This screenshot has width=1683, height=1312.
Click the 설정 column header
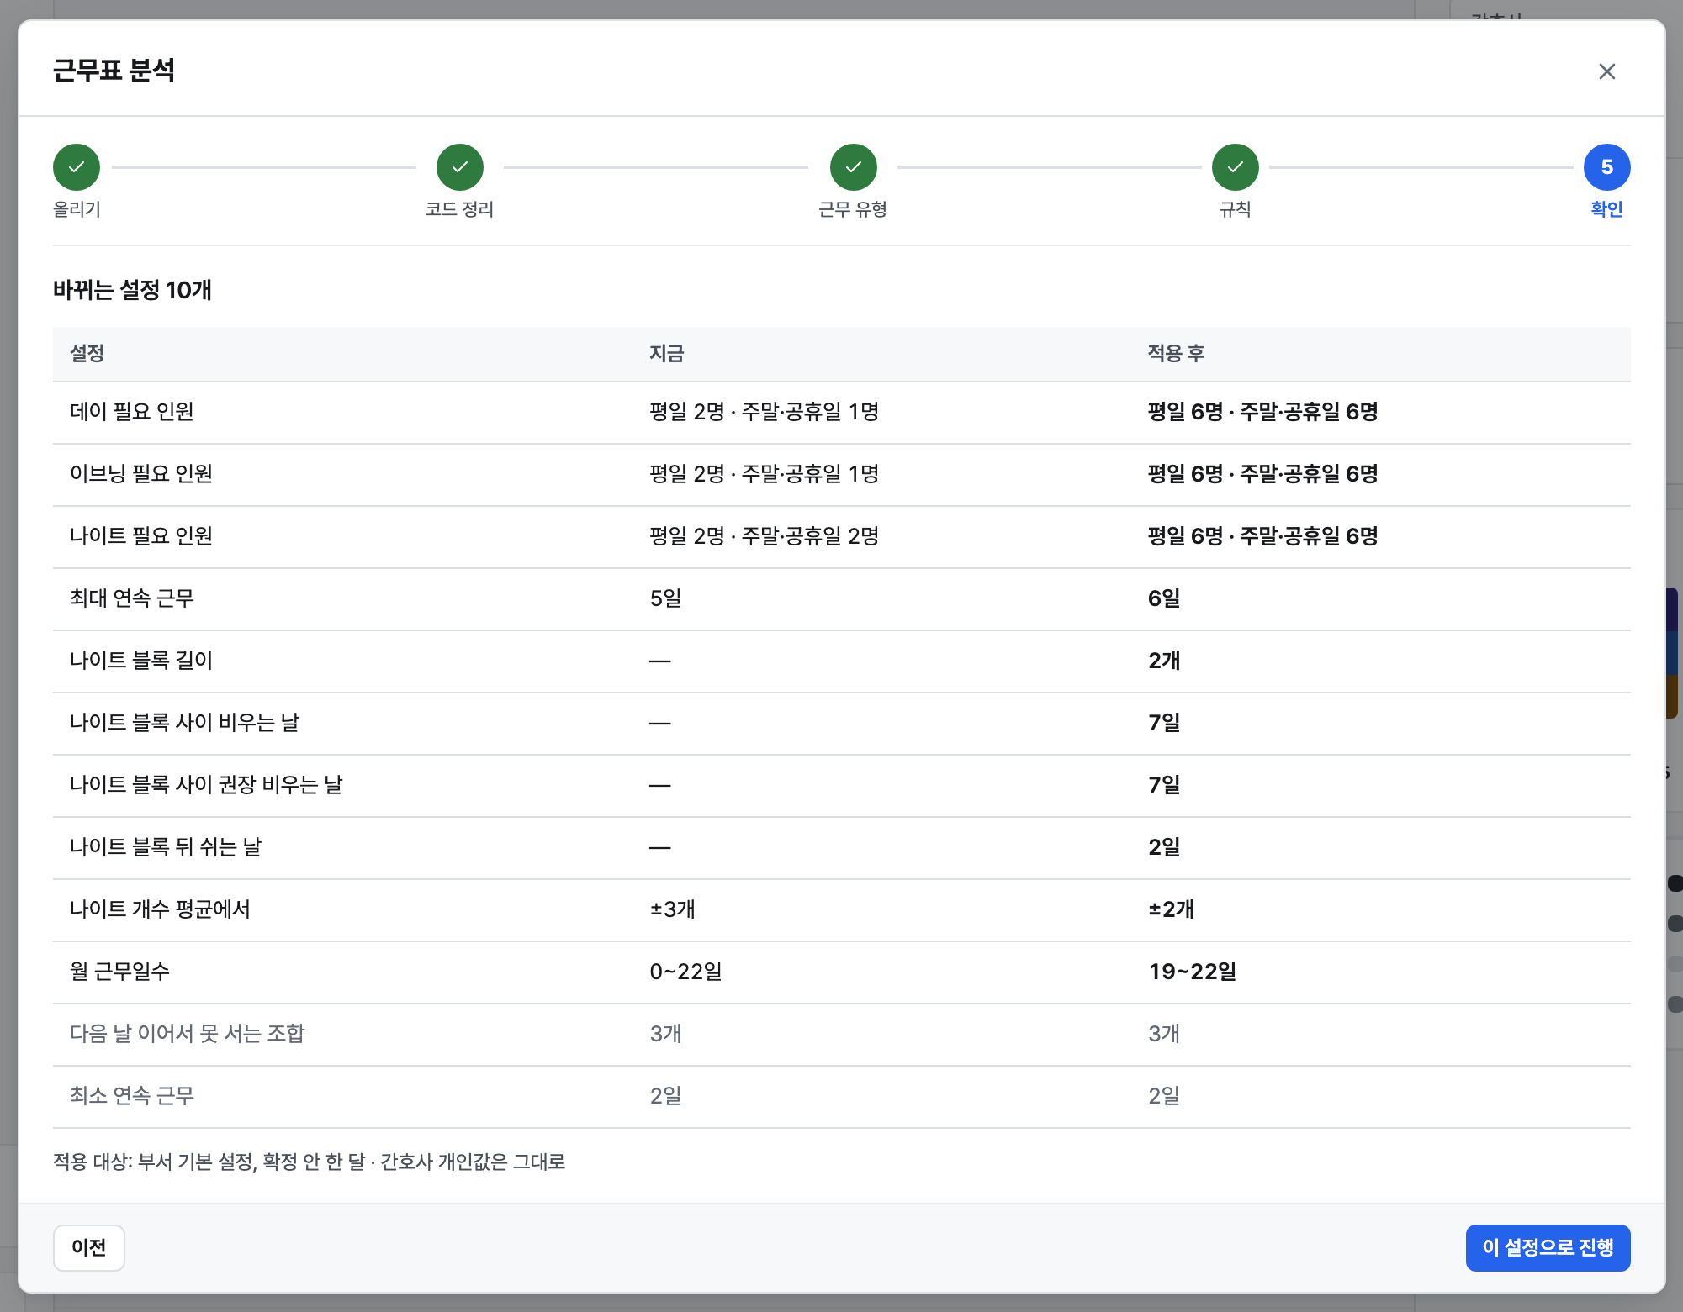click(x=87, y=354)
